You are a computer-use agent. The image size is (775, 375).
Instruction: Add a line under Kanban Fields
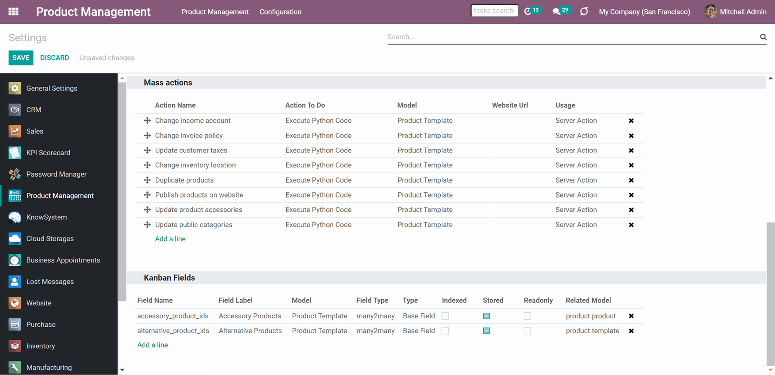pos(153,345)
